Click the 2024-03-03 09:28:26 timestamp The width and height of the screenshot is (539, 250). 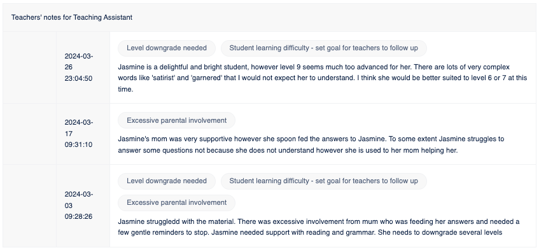click(x=79, y=205)
